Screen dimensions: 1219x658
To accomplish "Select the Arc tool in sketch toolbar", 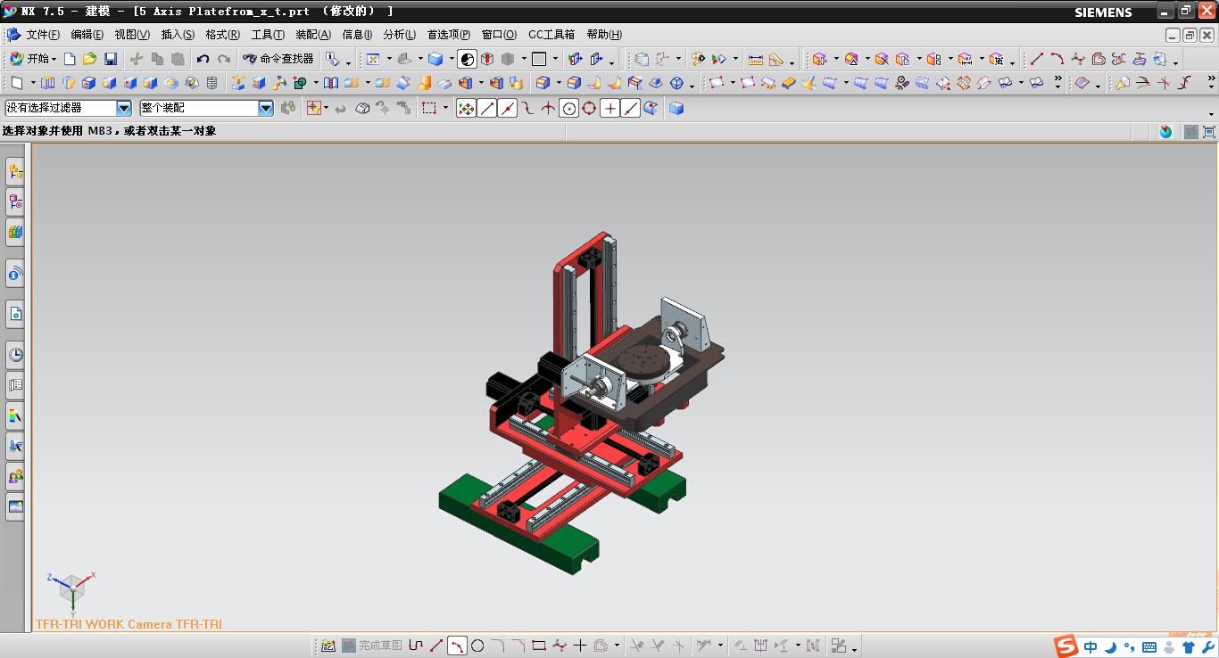I will tap(456, 646).
